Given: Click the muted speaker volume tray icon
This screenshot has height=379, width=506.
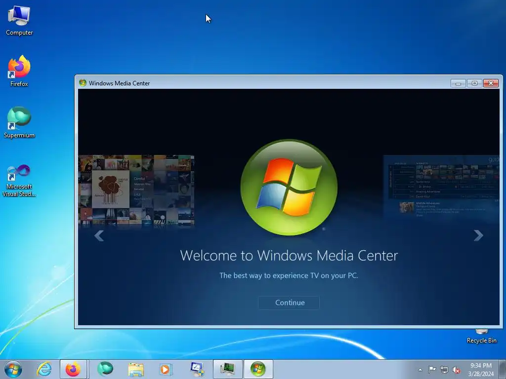Looking at the screenshot, I should [456, 370].
